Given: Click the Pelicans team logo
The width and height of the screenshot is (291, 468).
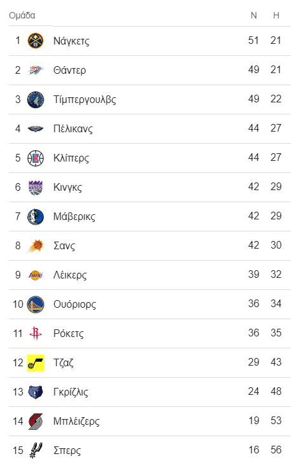Looking at the screenshot, I should [x=36, y=128].
